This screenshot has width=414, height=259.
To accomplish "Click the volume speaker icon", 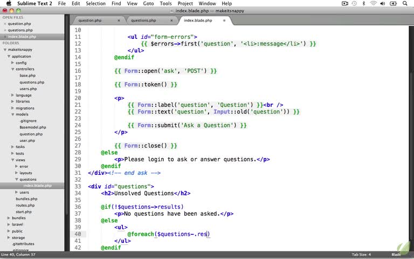I will tap(382, 3).
